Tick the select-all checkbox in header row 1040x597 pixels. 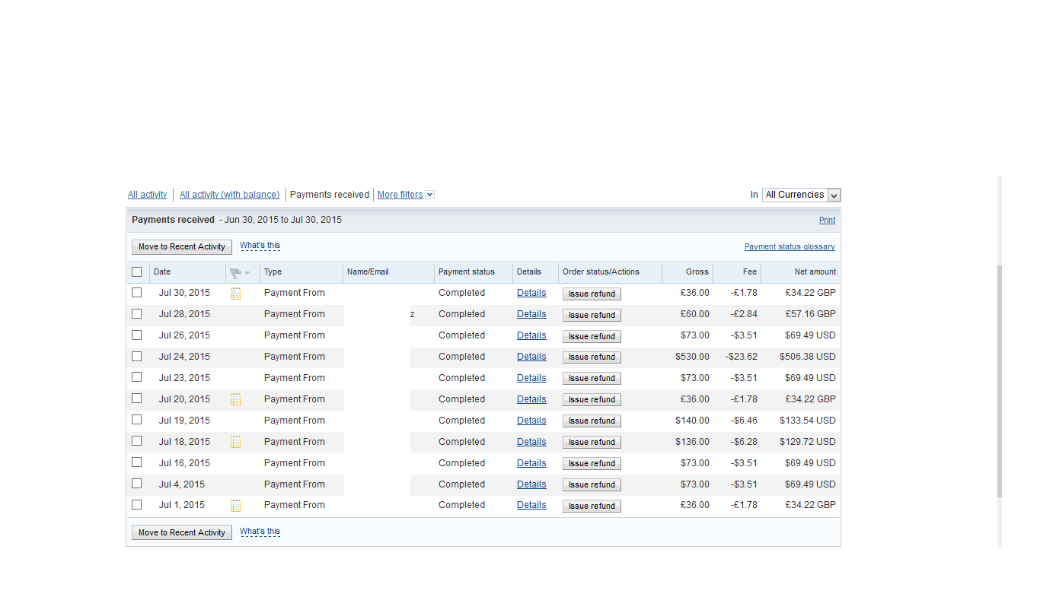[x=137, y=272]
